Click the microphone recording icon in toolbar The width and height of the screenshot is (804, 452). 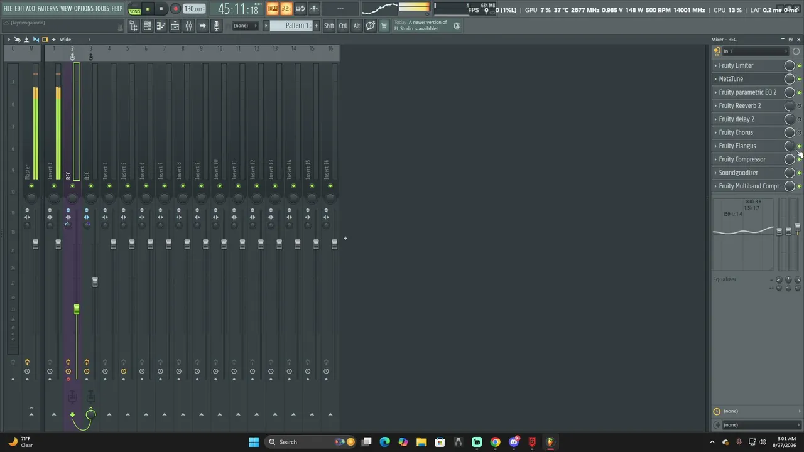point(216,26)
